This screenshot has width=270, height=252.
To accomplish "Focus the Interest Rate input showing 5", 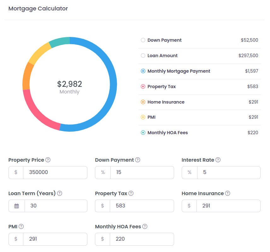I will click(229, 172).
